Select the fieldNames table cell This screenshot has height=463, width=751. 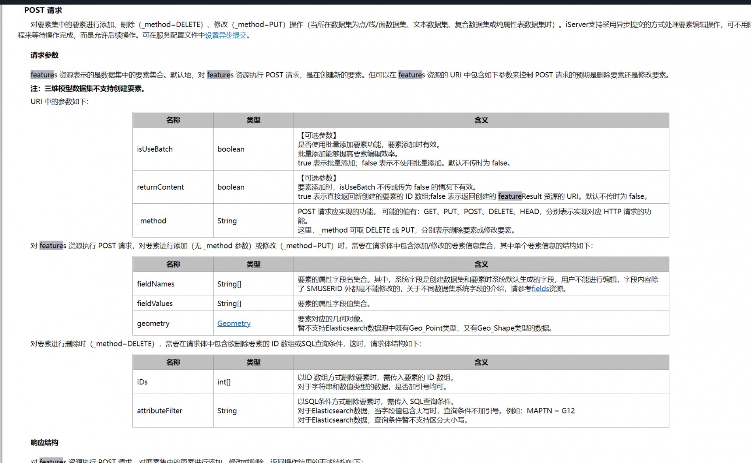155,284
